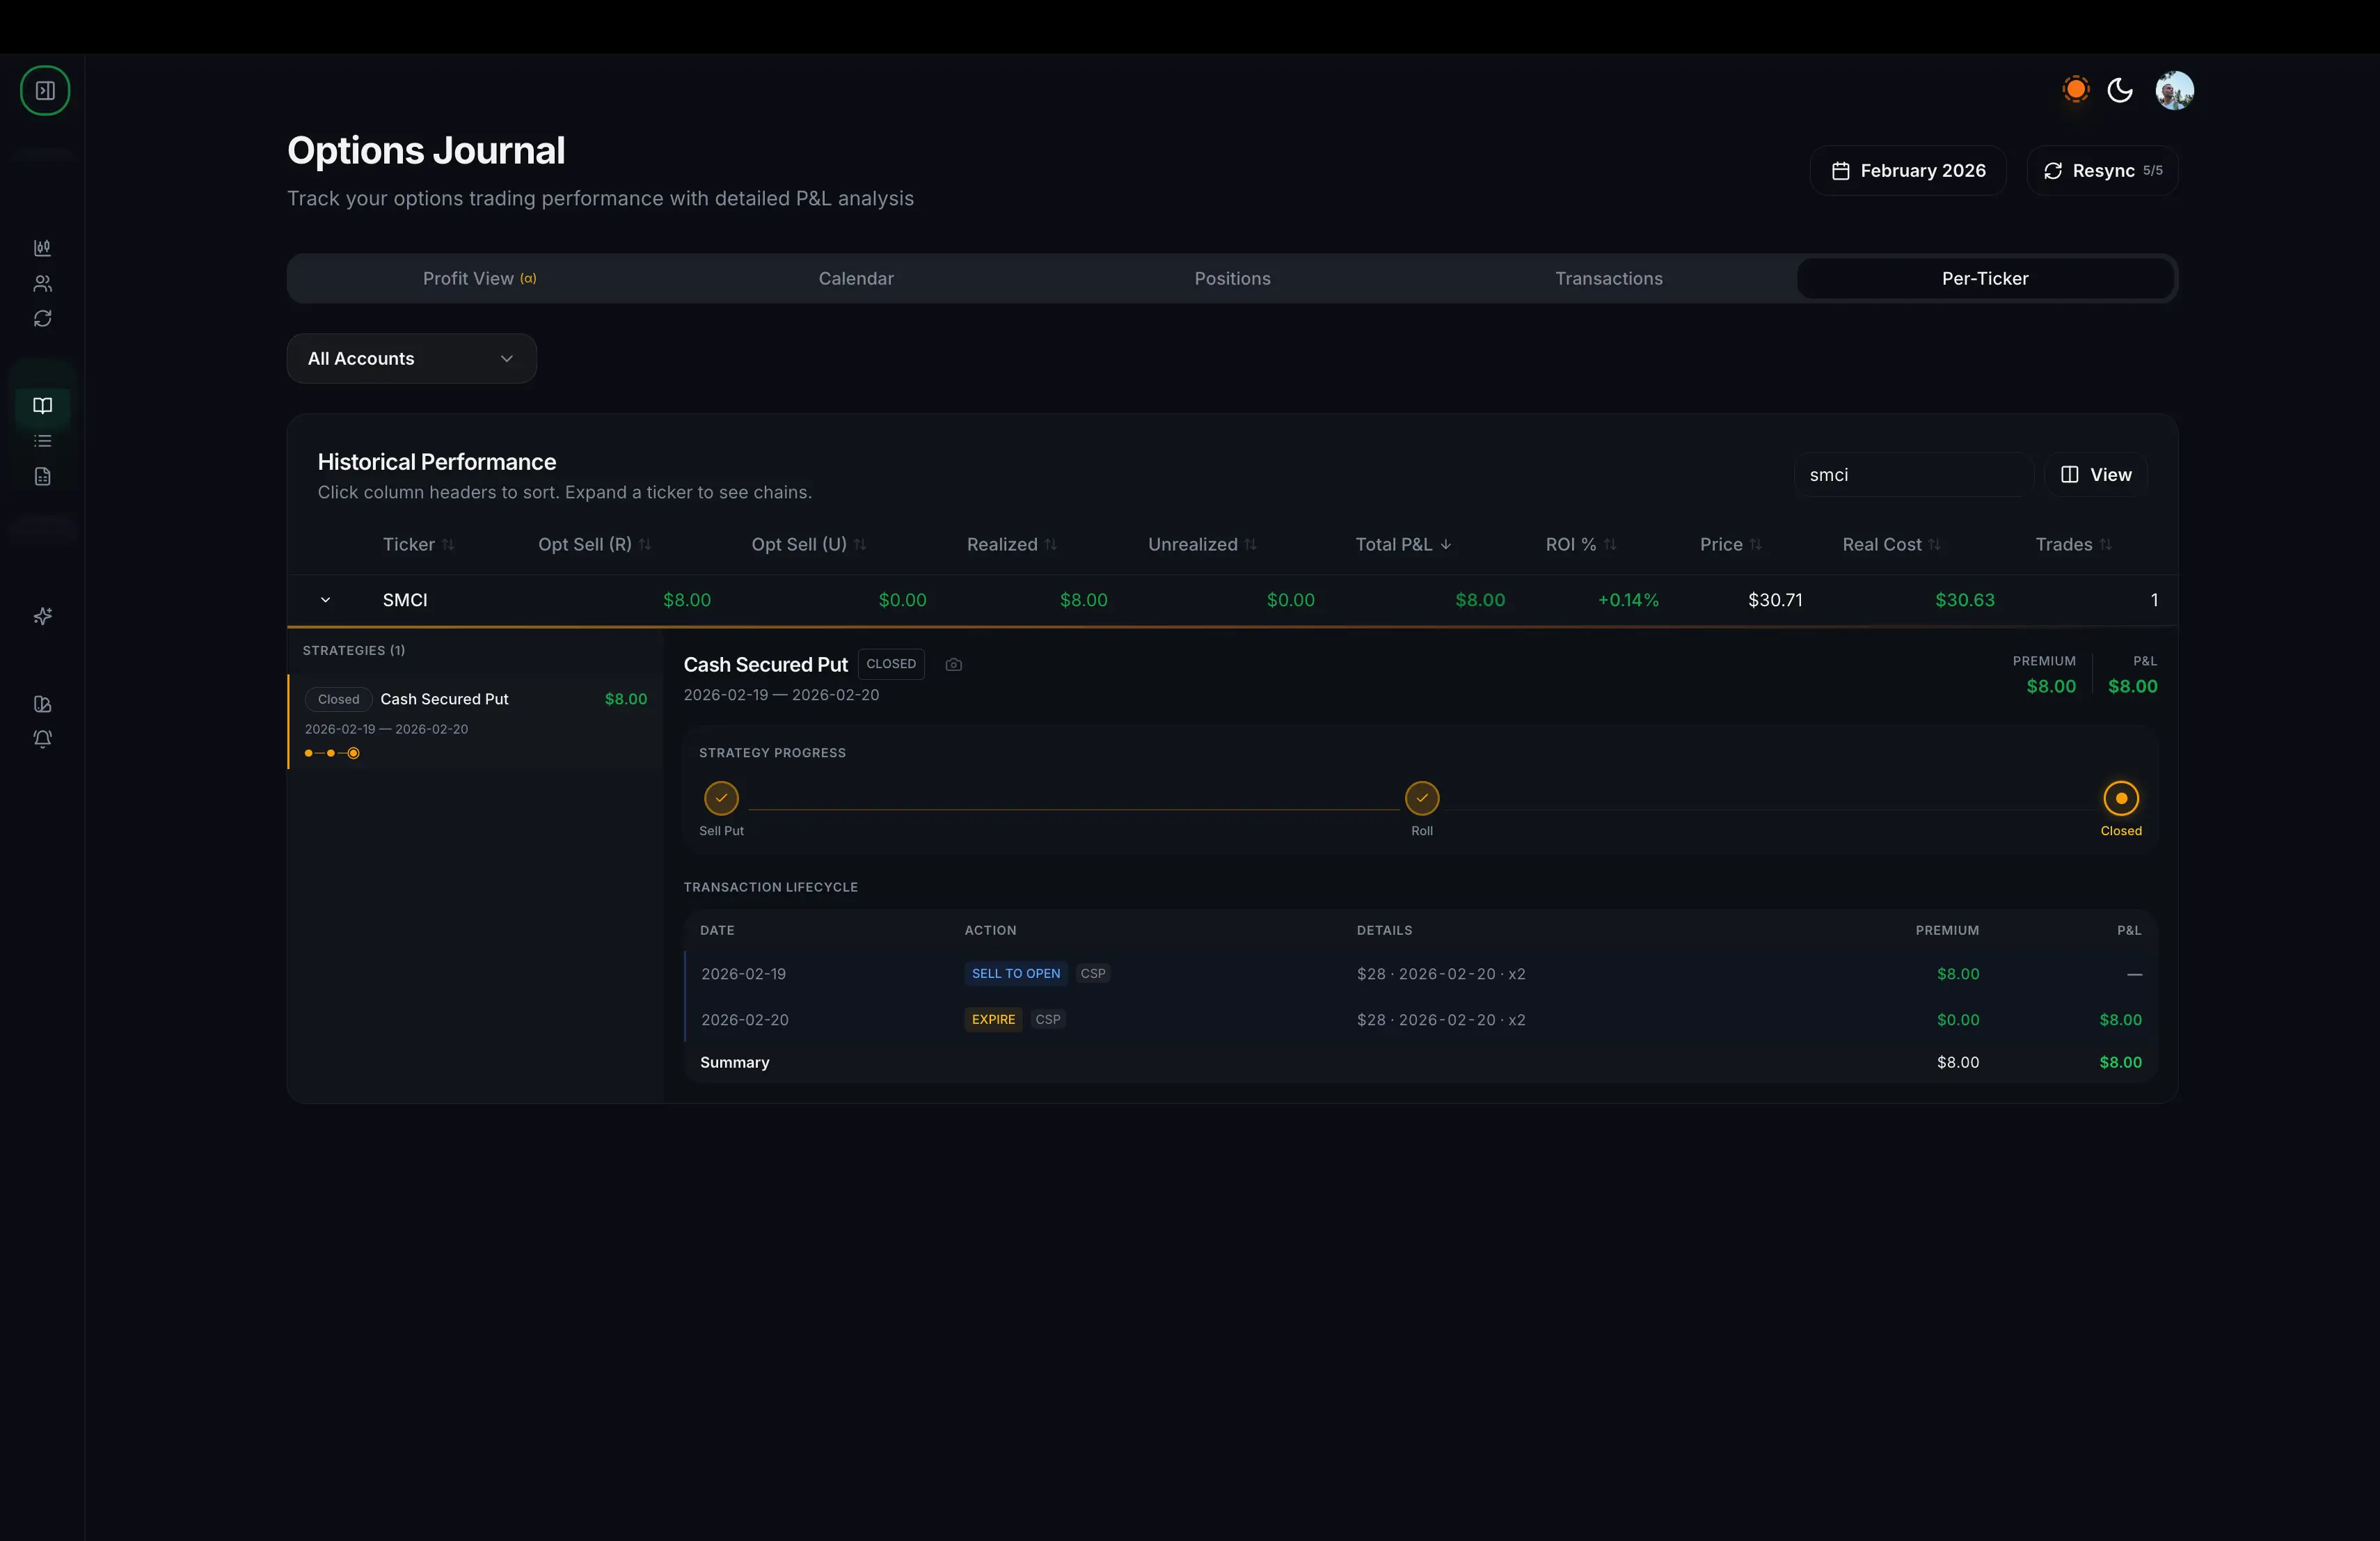Sort by ROI % column
The image size is (2380, 1541).
(1581, 545)
